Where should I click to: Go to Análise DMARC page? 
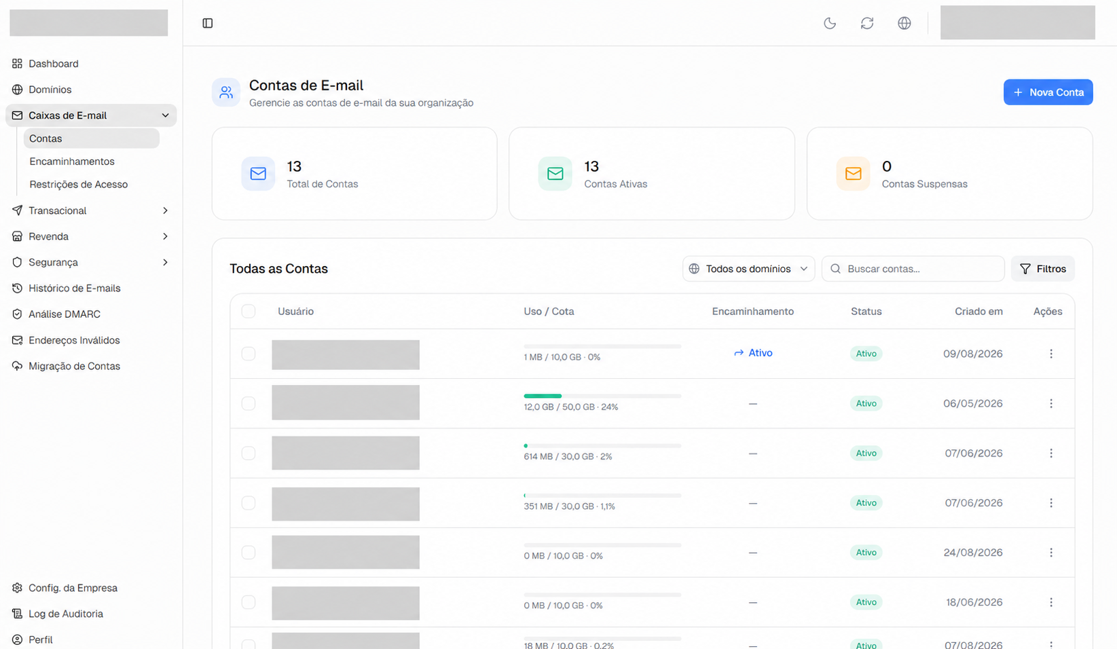[65, 314]
